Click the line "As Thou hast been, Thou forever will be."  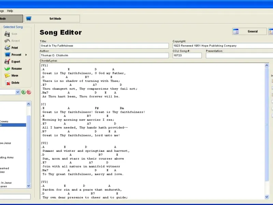[81, 96]
